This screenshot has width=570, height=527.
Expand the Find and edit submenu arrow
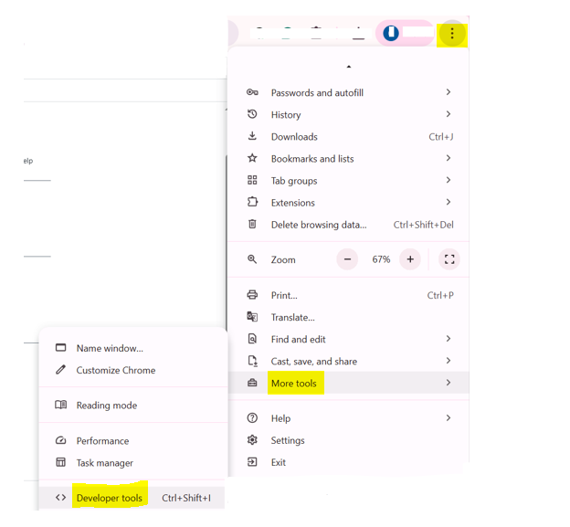[x=448, y=339]
